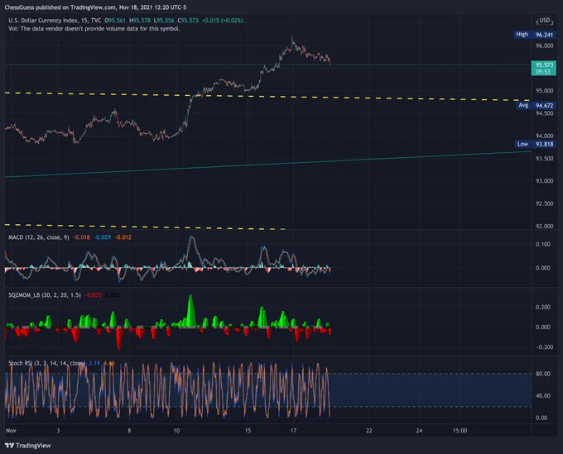Viewport: 563px width, 454px height.
Task: Click the current price tag 95.573
Action: 544,68
